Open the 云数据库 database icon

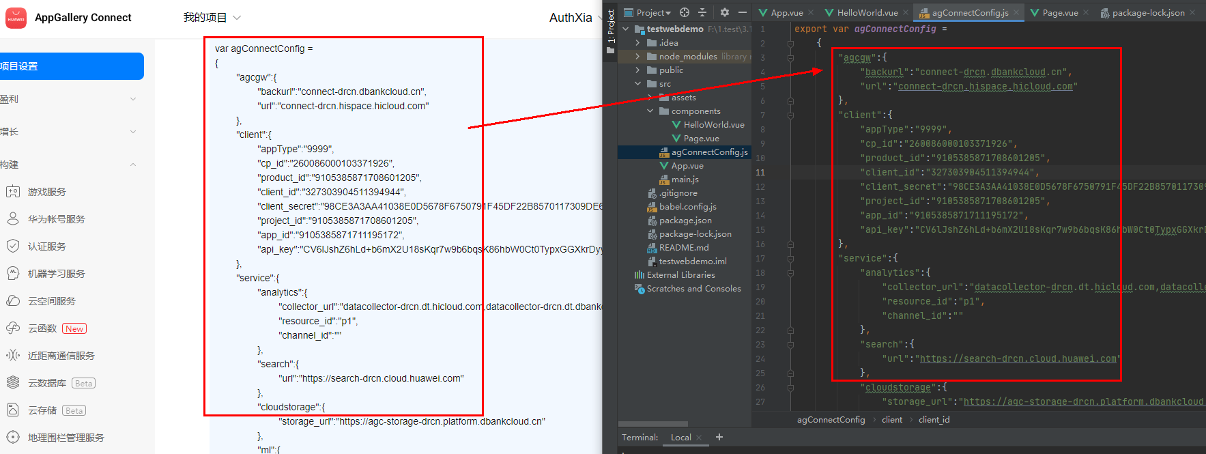pos(13,383)
